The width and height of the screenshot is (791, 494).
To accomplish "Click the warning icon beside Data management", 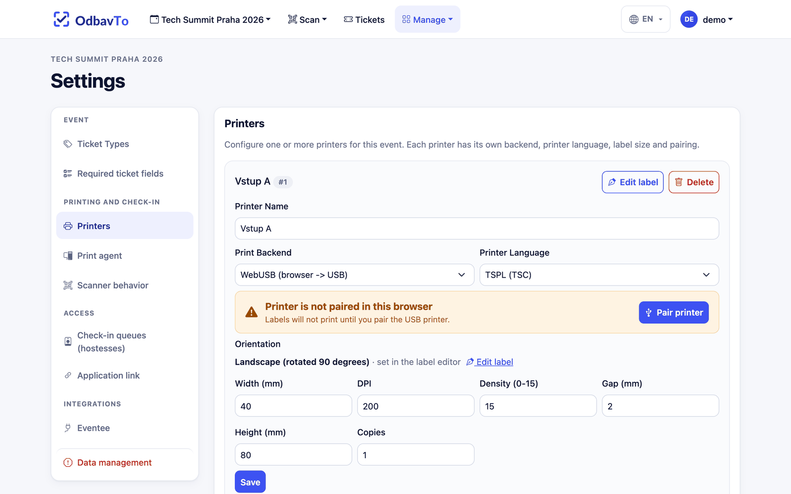I will (x=68, y=462).
